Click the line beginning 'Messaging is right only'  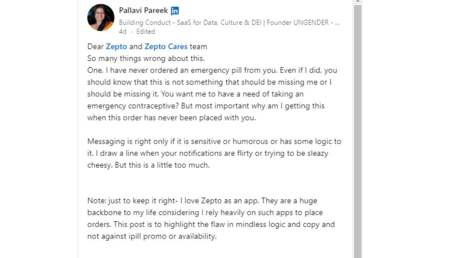tap(214, 141)
